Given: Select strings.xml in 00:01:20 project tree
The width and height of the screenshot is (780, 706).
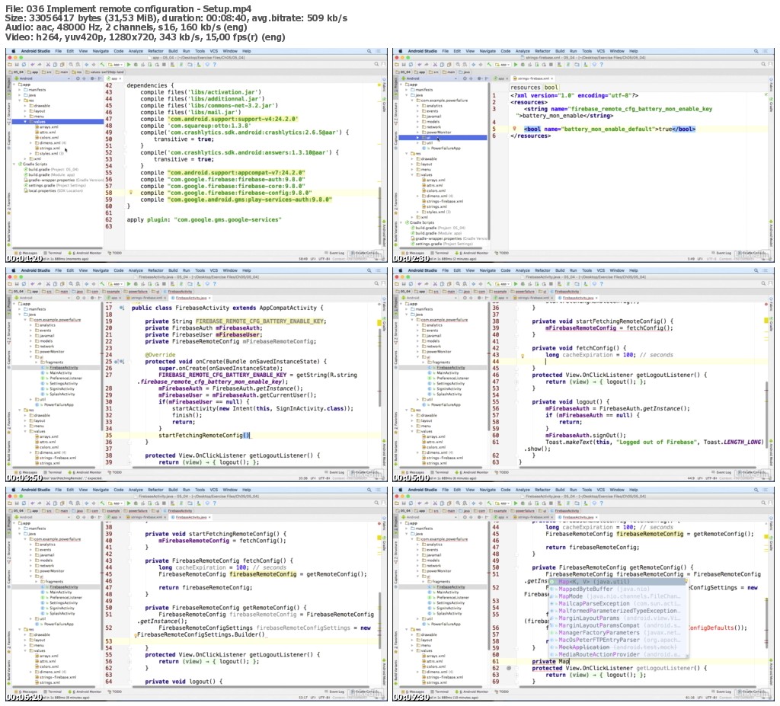Looking at the screenshot, I should 50,148.
